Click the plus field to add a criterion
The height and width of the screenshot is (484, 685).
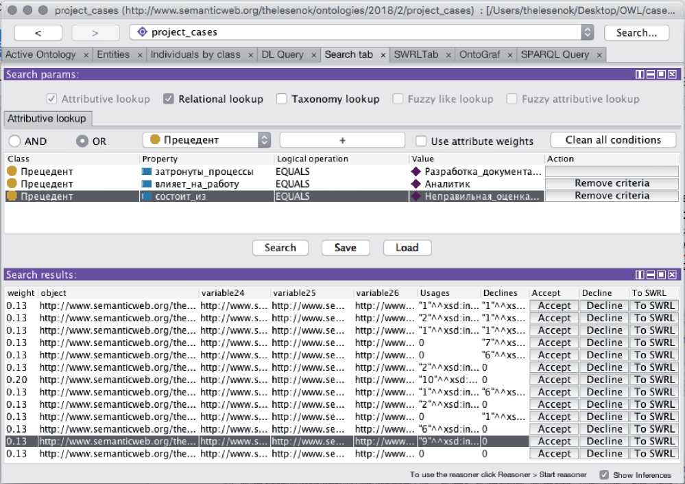342,140
